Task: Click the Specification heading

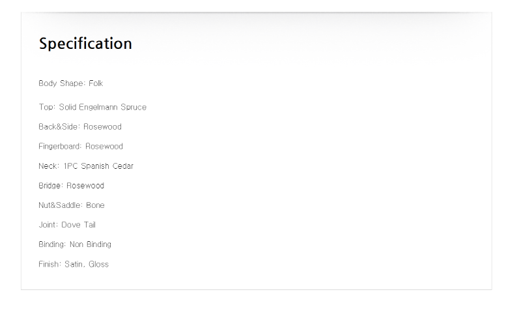Action: (x=85, y=44)
